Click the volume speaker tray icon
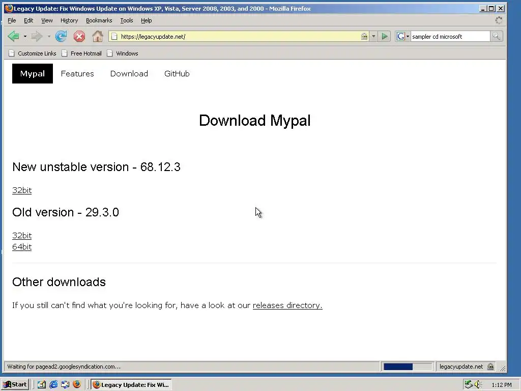The image size is (521, 391). point(478,384)
